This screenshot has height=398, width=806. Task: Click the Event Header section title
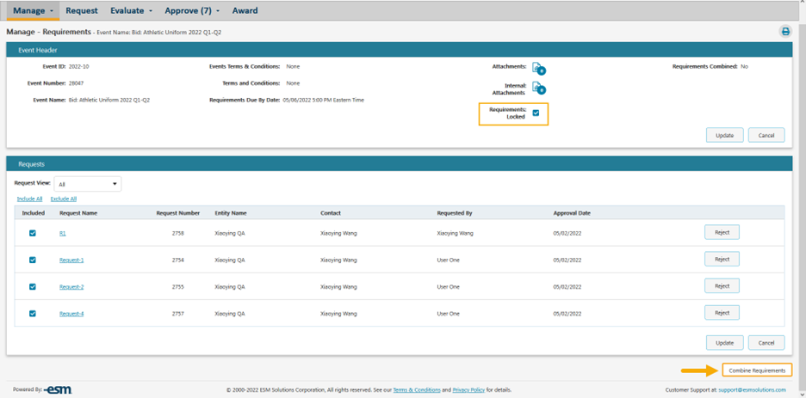[x=38, y=50]
